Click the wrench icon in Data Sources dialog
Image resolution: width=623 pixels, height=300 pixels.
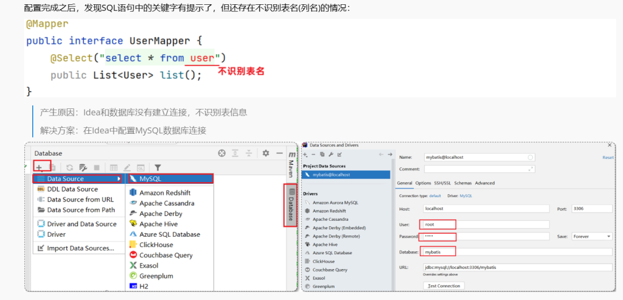tap(330, 154)
